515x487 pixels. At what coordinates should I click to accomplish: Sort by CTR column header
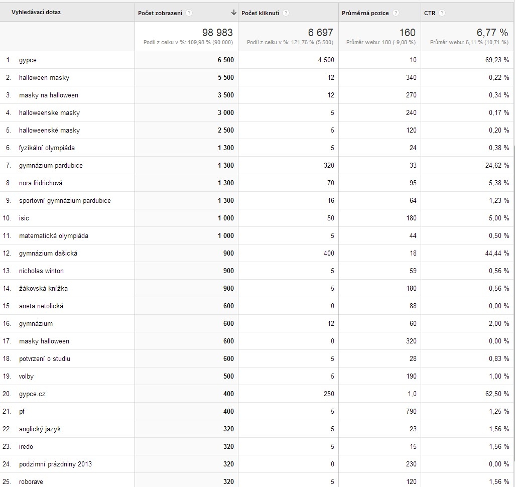pyautogui.click(x=430, y=13)
